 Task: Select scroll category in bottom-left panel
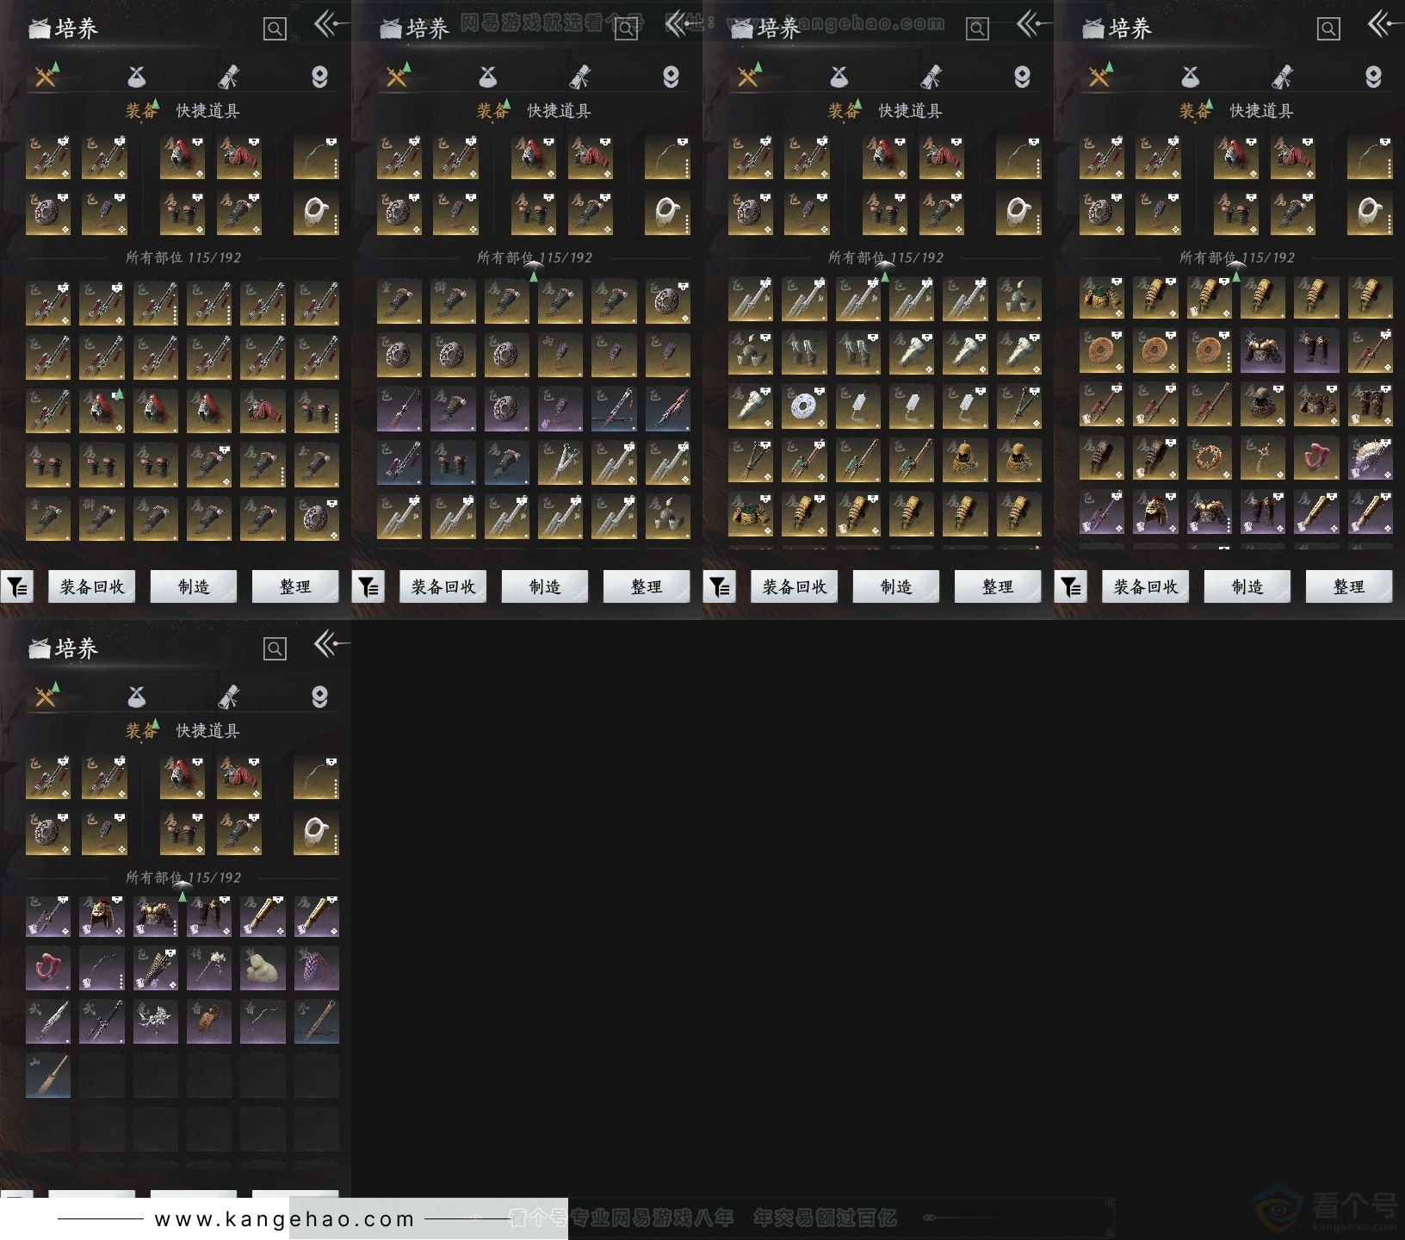(x=228, y=697)
